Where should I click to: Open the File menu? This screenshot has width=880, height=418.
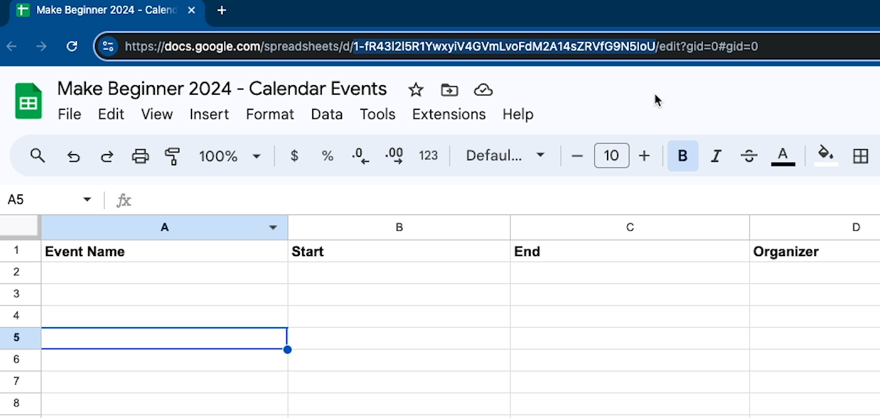click(70, 114)
